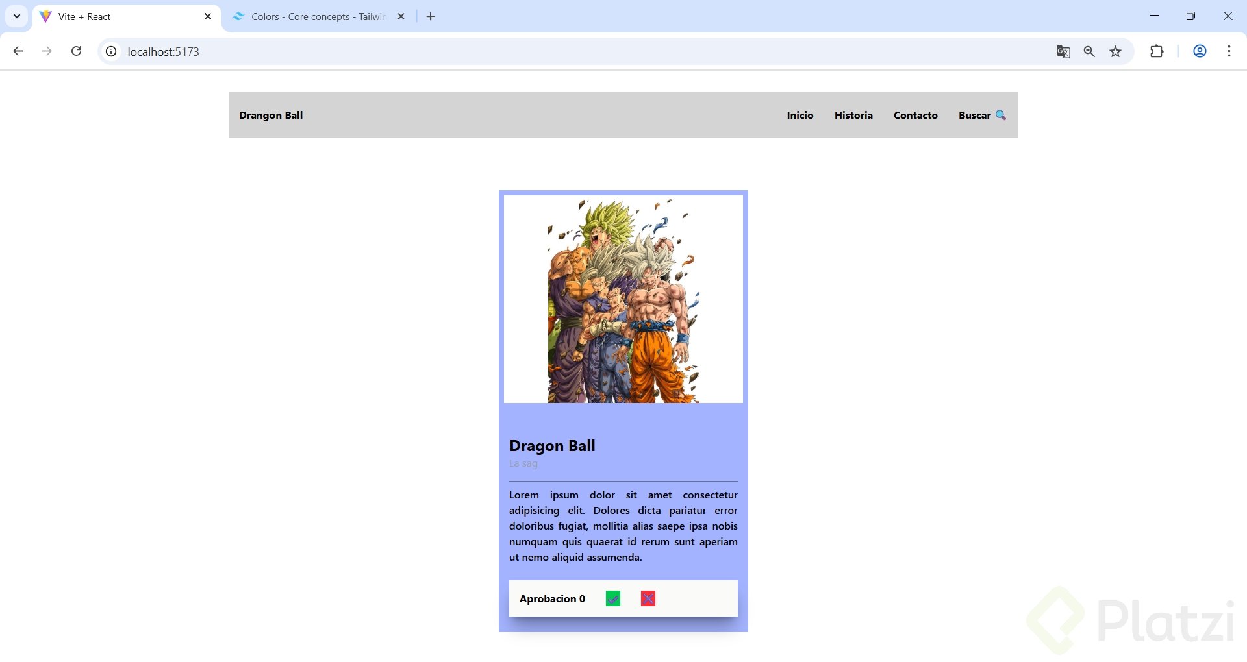Click the Dragon Ball card heading
This screenshot has height=662, width=1247.
click(552, 446)
